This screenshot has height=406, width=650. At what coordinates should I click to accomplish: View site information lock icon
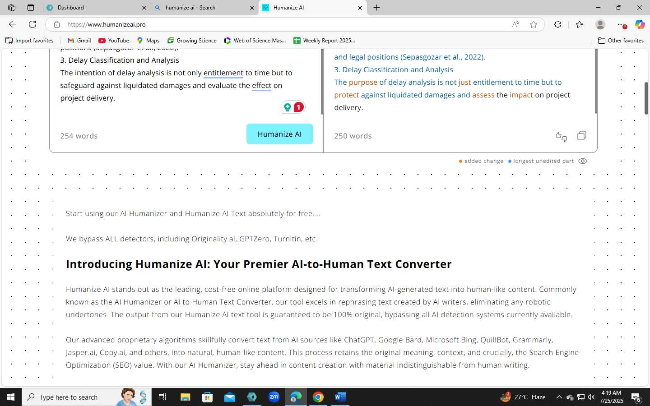56,24
